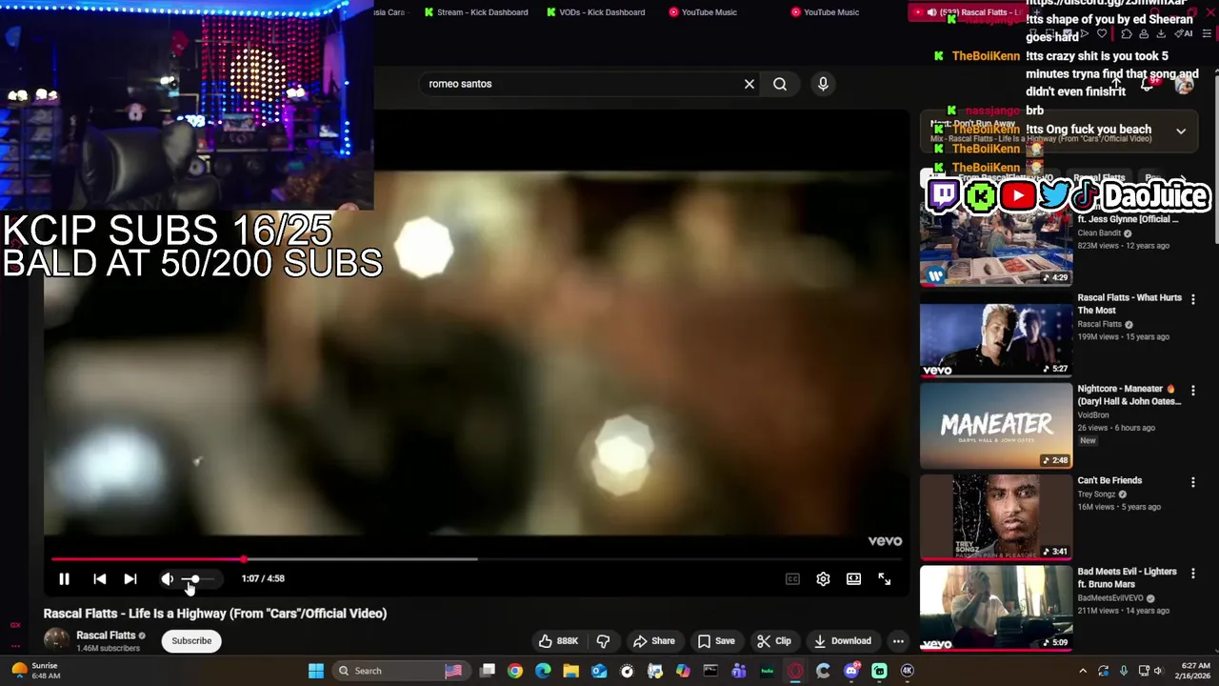Screen dimensions: 1219x686
Task: Toggle theater mode in the player
Action: (853, 578)
